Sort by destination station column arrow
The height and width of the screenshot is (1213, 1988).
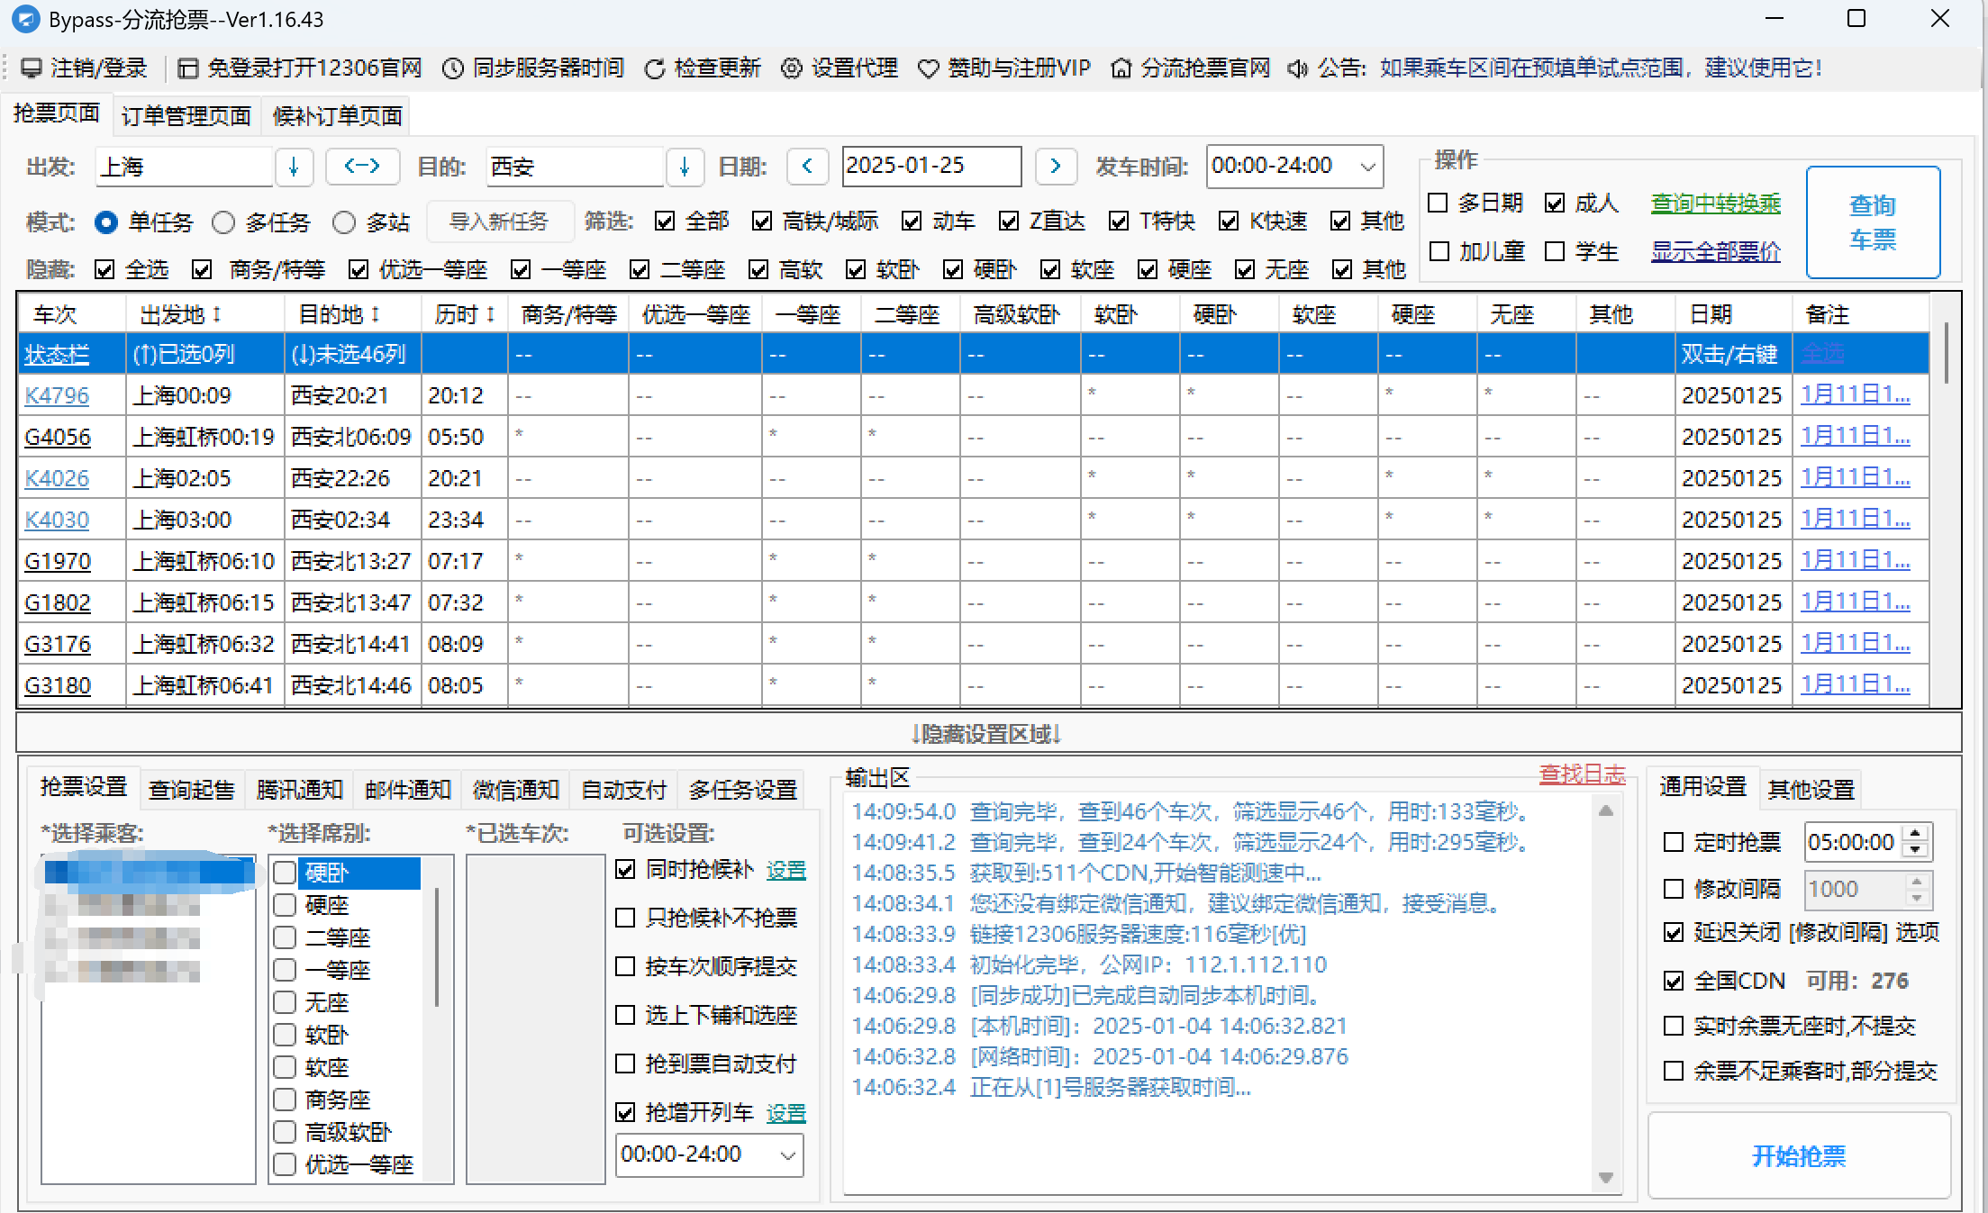point(376,314)
